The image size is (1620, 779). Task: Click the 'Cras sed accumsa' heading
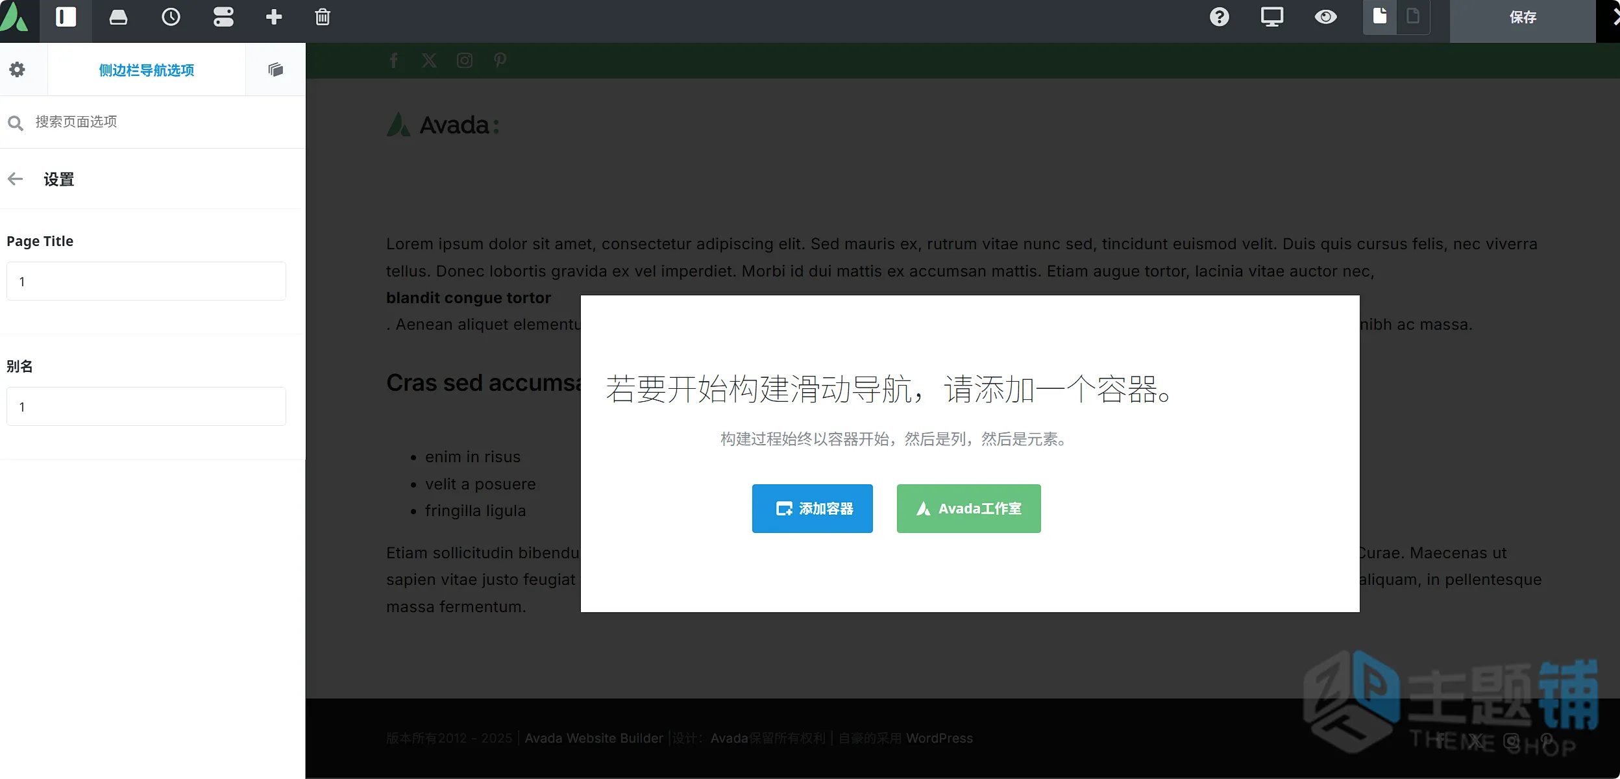[484, 383]
